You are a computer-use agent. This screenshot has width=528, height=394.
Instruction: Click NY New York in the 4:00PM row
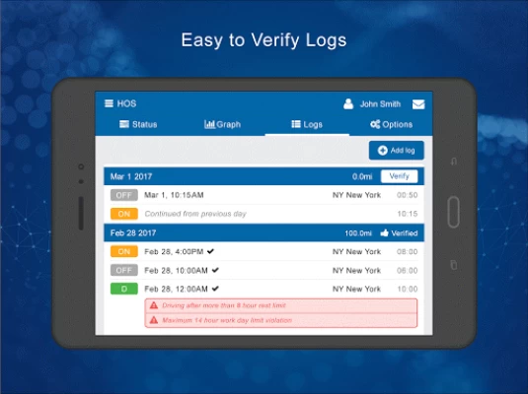coord(356,252)
